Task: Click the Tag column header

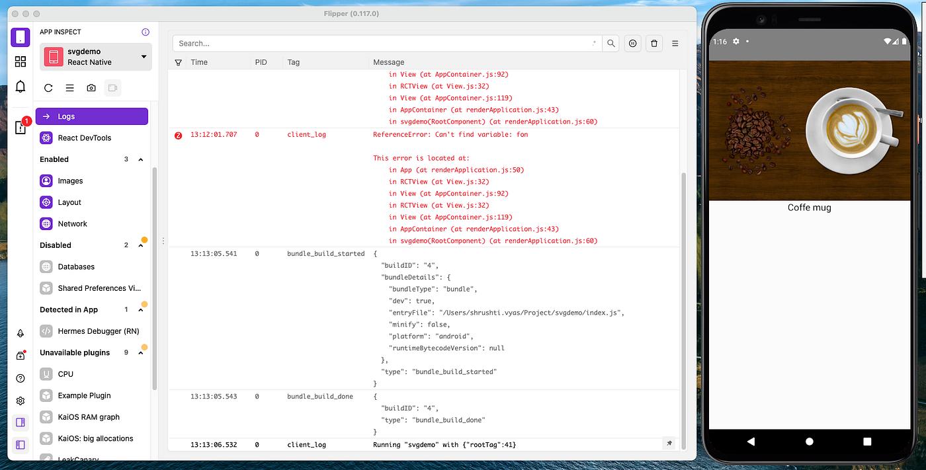Action: pos(293,62)
